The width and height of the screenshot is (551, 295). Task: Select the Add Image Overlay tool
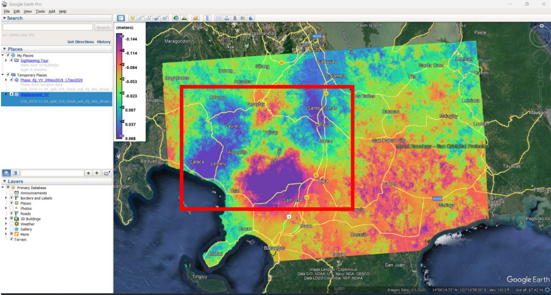tap(157, 18)
